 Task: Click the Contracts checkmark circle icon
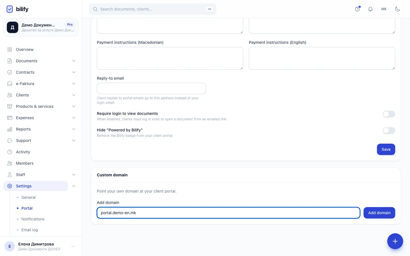[10, 72]
